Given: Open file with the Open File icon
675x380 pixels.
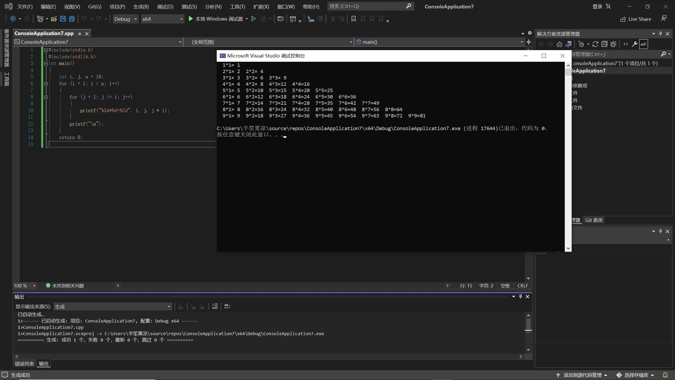Looking at the screenshot, I should (x=54, y=19).
